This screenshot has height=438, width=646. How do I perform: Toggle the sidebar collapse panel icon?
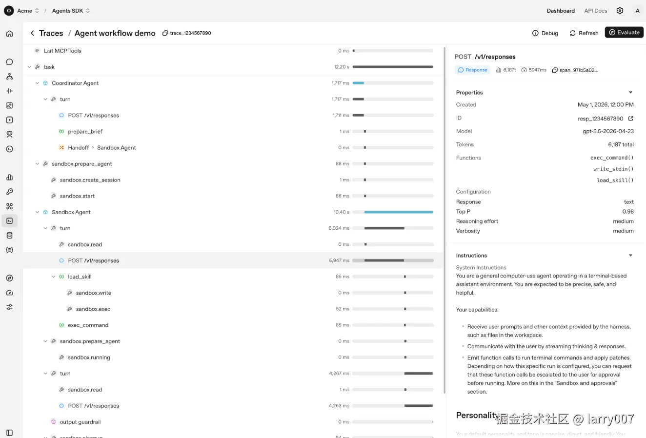(9, 433)
